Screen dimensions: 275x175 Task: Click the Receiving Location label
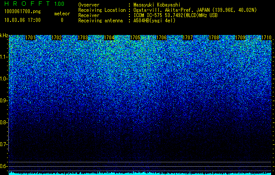102,10
